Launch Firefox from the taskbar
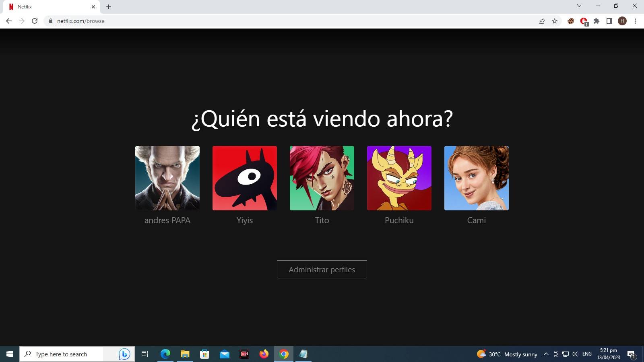This screenshot has width=644, height=362. pyautogui.click(x=264, y=354)
